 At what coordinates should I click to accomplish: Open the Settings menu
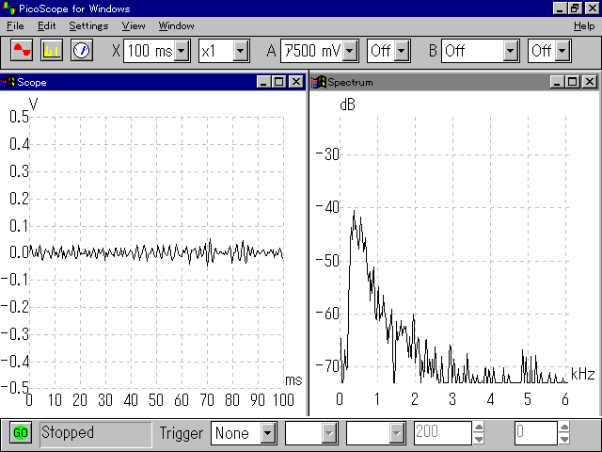click(x=88, y=25)
